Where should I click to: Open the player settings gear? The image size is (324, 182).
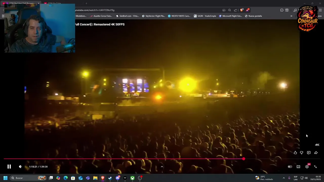(307, 167)
